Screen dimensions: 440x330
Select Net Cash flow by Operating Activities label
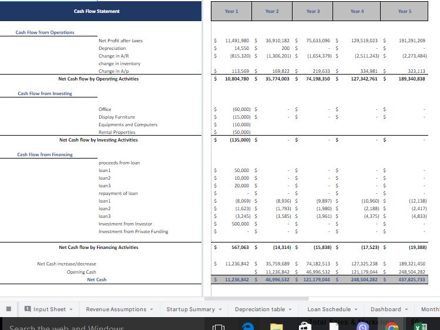[99, 79]
